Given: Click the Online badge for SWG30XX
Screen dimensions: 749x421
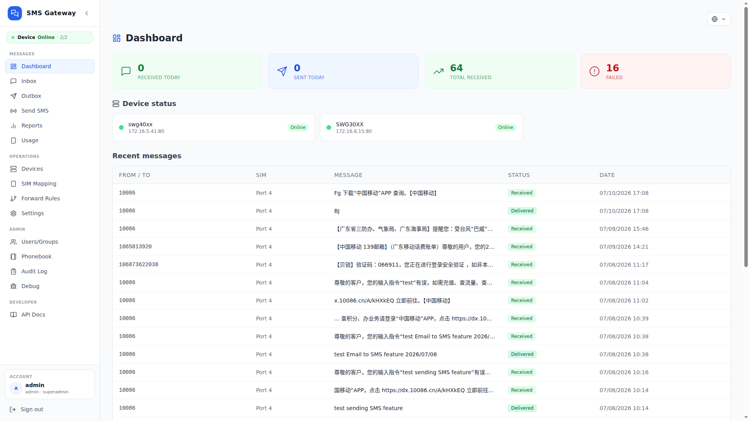Looking at the screenshot, I should tap(506, 127).
